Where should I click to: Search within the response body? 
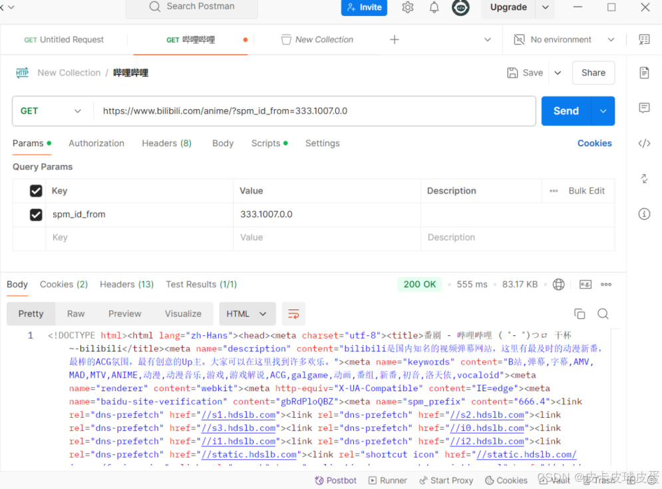click(x=602, y=313)
